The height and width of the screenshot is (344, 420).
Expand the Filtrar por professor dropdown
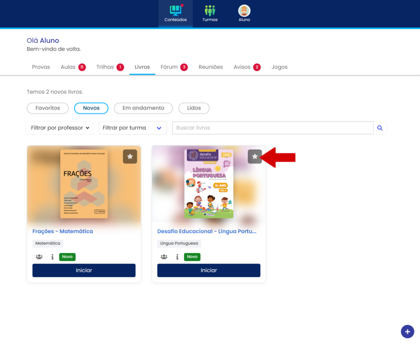pyautogui.click(x=60, y=128)
